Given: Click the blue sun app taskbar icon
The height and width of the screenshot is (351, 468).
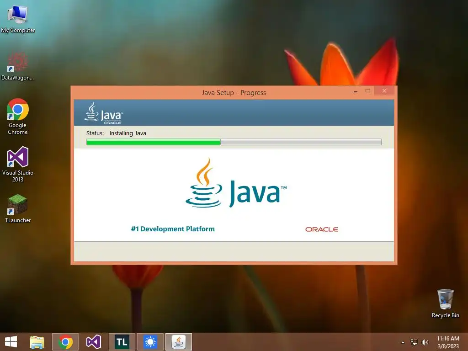Looking at the screenshot, I should (150, 342).
